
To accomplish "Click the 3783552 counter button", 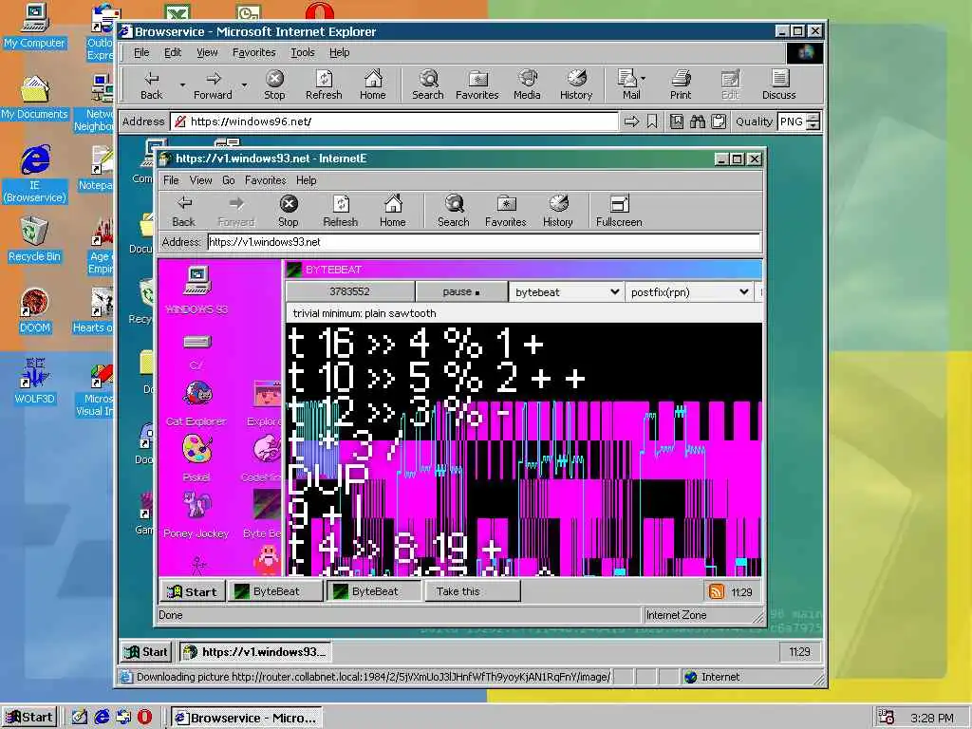I will [x=349, y=292].
